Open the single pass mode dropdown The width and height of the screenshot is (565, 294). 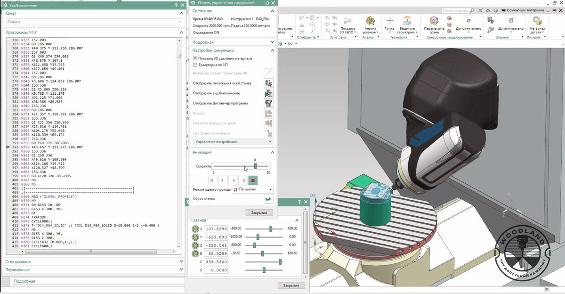coord(252,189)
